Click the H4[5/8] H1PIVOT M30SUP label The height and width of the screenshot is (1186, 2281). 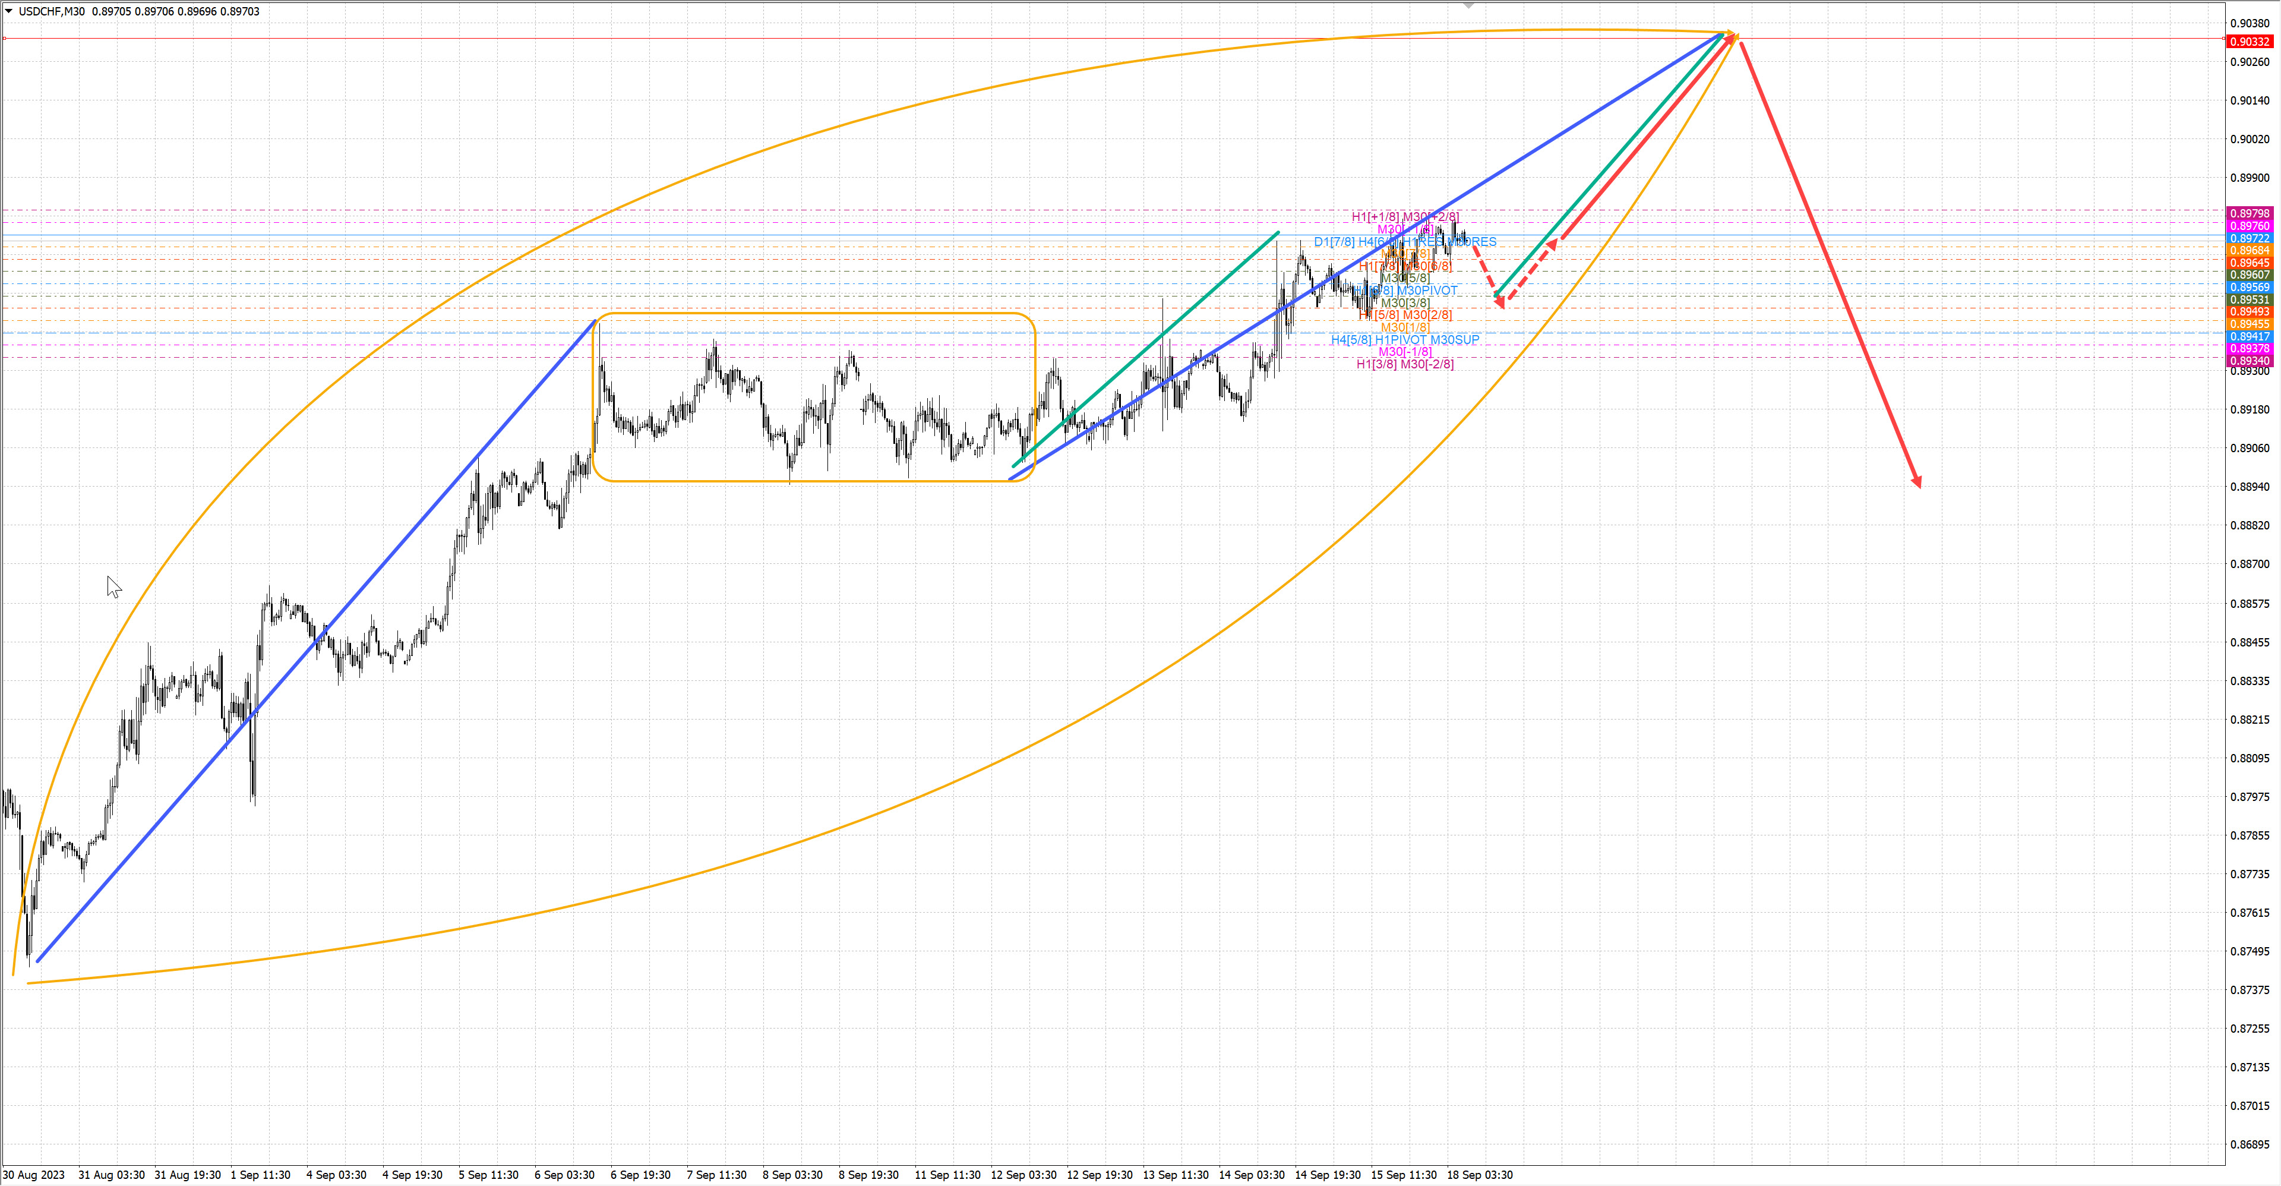click(1404, 339)
